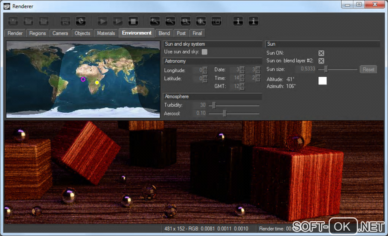Viewport: 388px width, 236px height.
Task: Click the zoom-to-fit arrows icon
Action: pyautogui.click(x=201, y=21)
